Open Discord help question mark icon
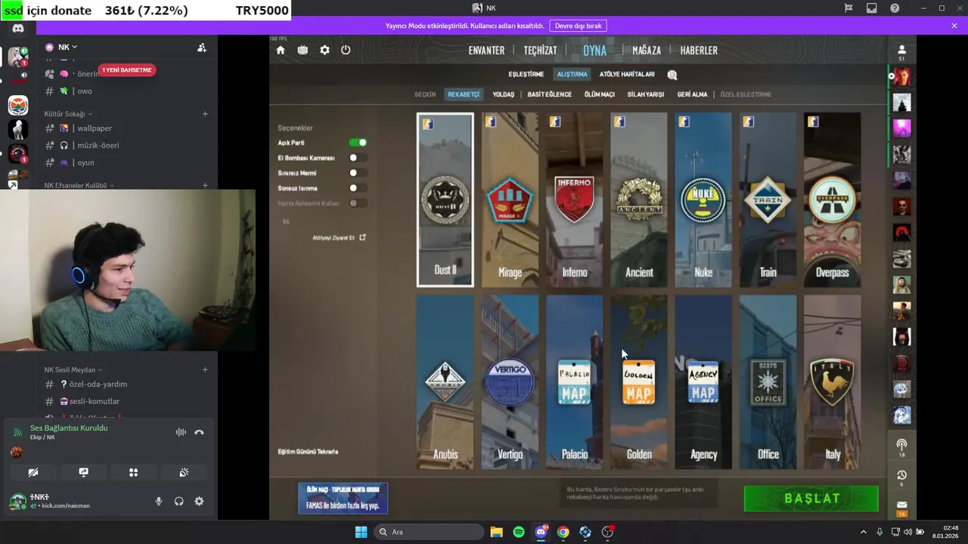This screenshot has height=544, width=968. (x=895, y=8)
